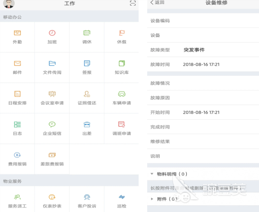This screenshot has height=212, width=259.
Task: Open the 企业短信 message bubble icon
Action: (x=52, y=125)
